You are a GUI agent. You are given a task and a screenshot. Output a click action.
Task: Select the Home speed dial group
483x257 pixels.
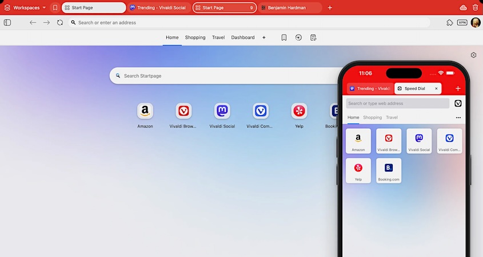tap(172, 38)
